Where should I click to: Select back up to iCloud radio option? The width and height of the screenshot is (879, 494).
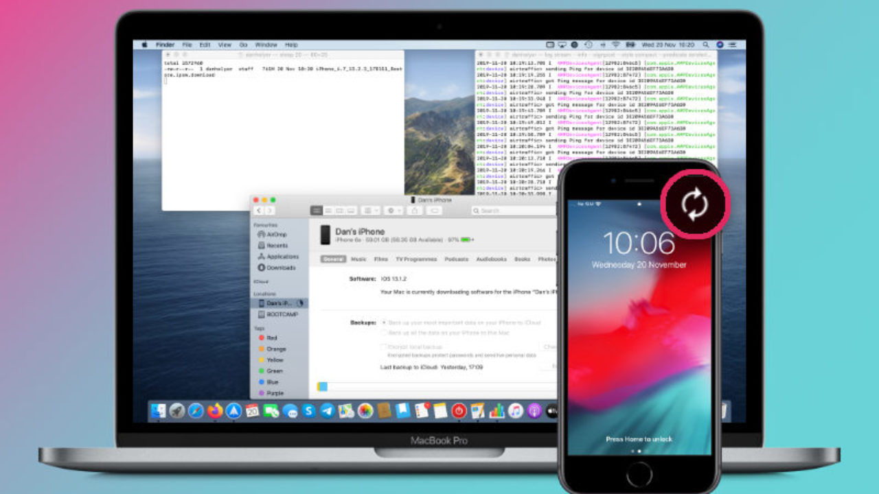[384, 322]
